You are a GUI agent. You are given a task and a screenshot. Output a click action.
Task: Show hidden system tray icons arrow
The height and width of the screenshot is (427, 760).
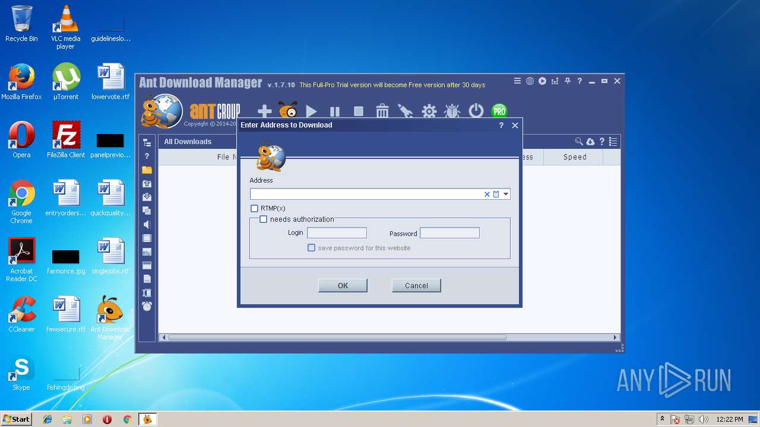(663, 419)
